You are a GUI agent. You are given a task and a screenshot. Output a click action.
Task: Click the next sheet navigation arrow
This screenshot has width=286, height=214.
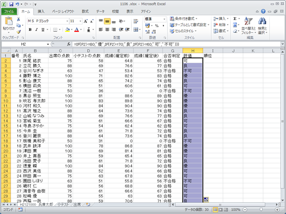tap(11, 205)
